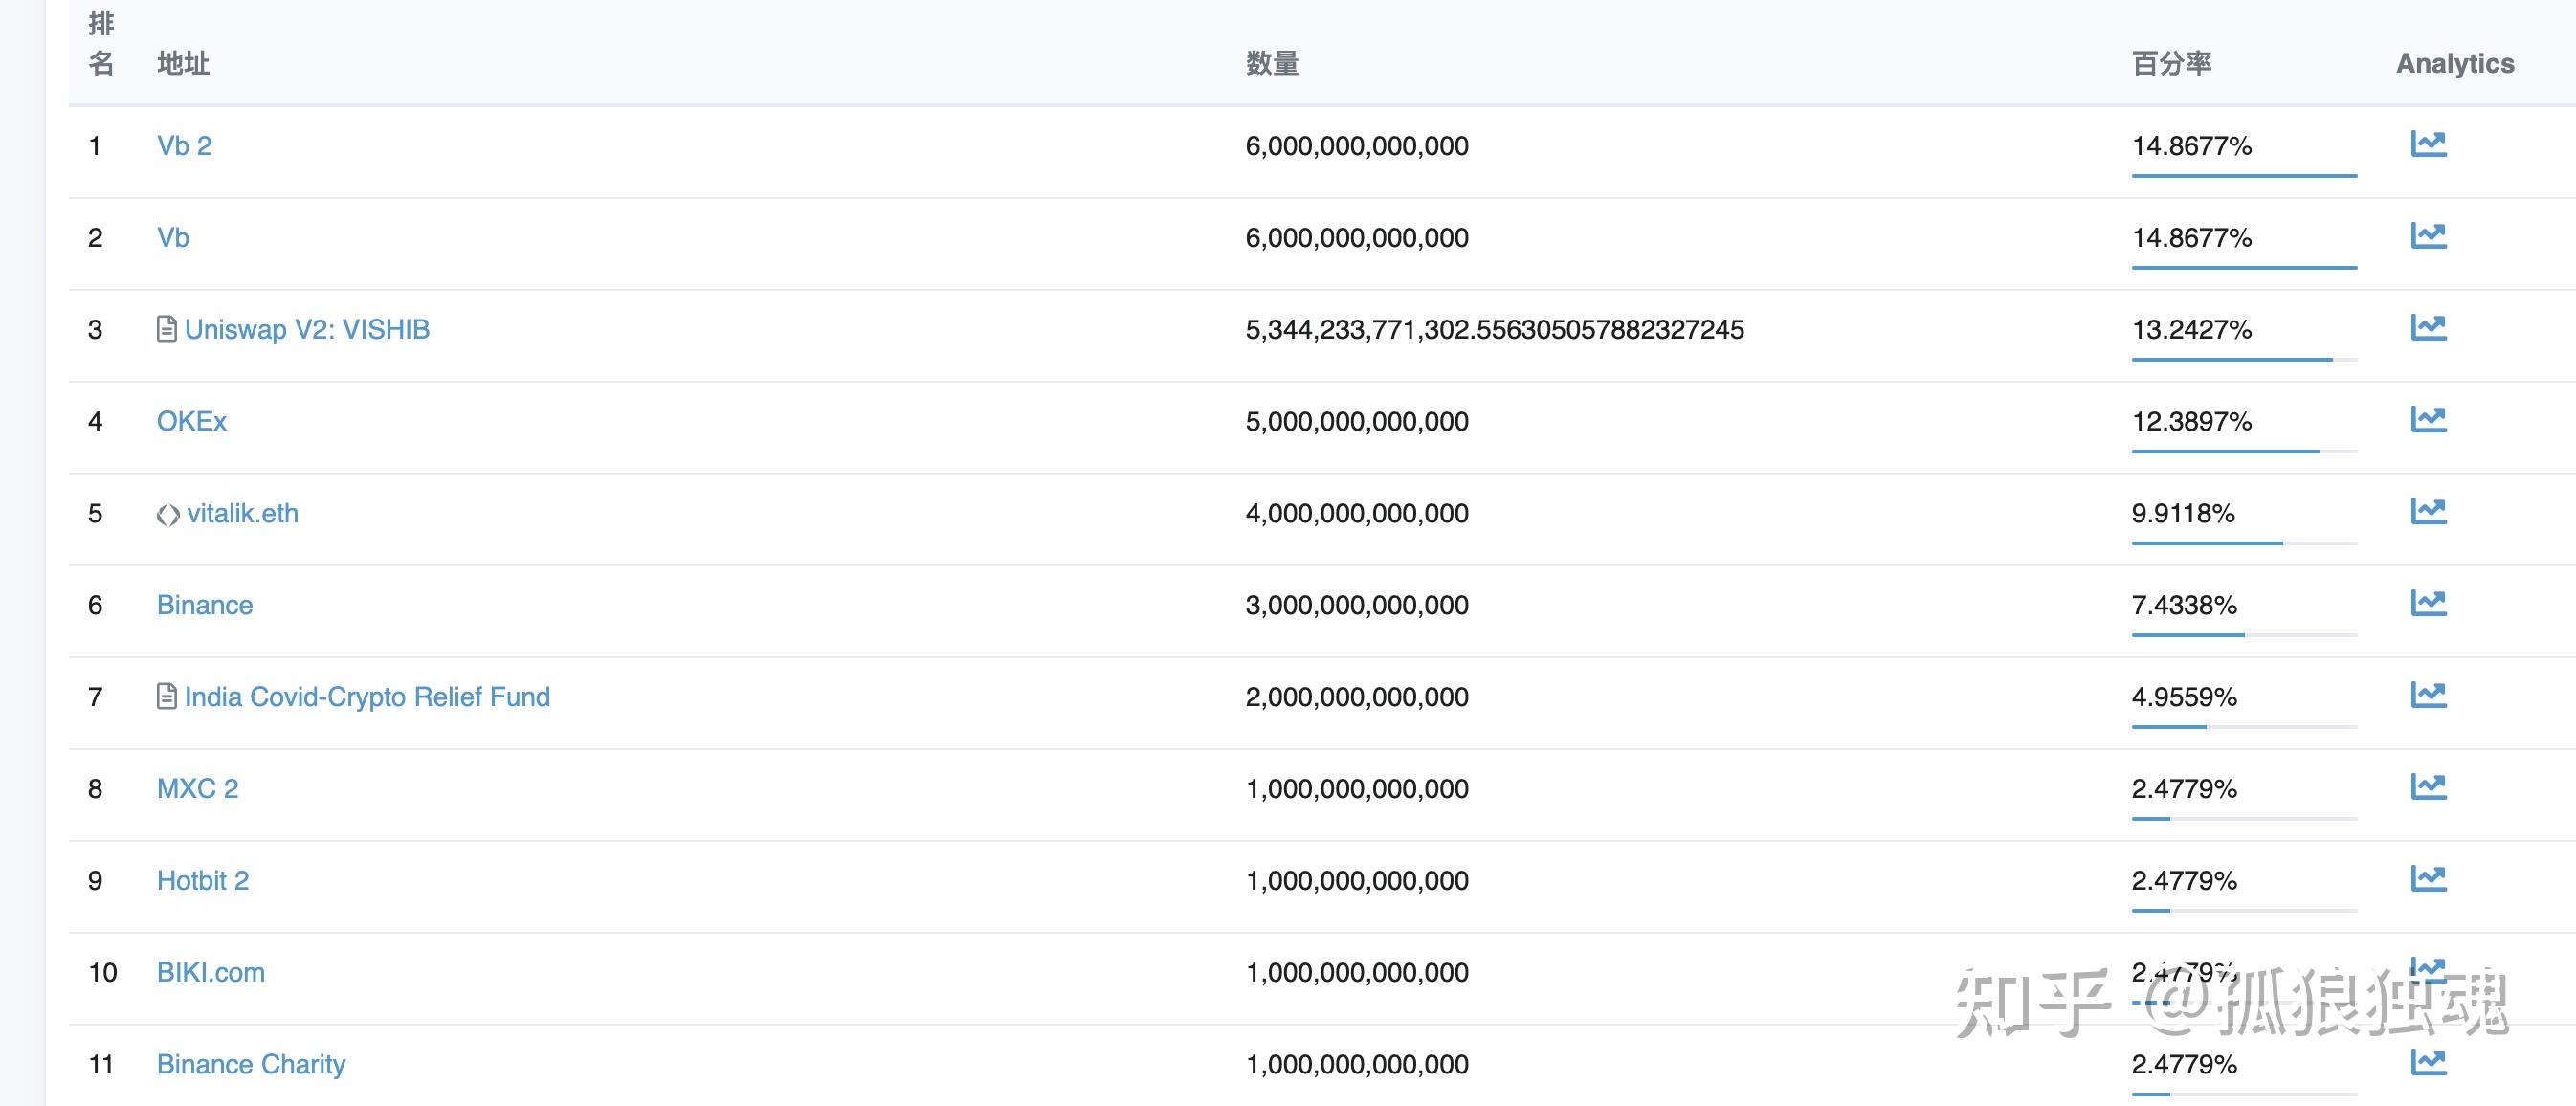Viewport: 2576px width, 1106px height.
Task: Click rank number 10 in BIKI.com row
Action: click(103, 973)
